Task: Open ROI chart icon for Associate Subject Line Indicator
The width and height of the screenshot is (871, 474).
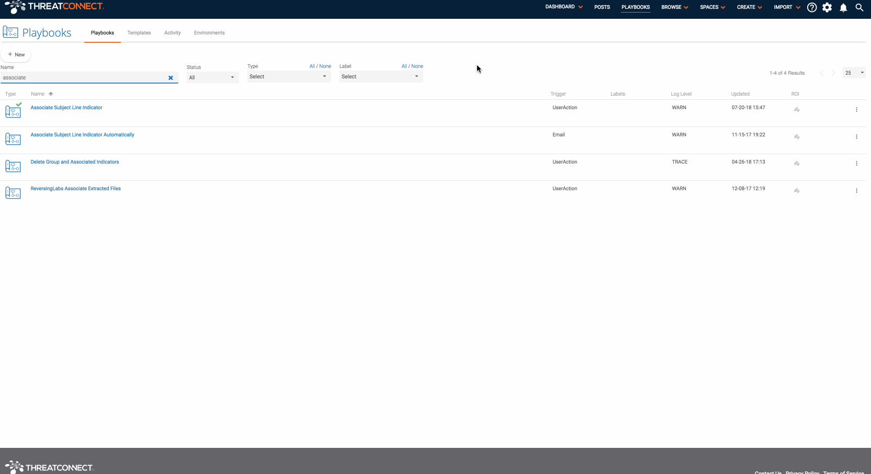Action: 797,110
